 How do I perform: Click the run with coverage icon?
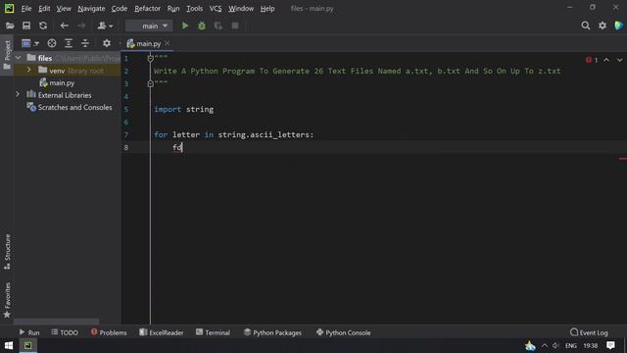[217, 26]
